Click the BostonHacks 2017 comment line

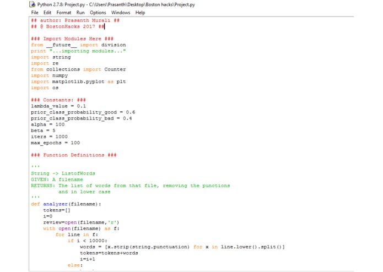point(68,26)
